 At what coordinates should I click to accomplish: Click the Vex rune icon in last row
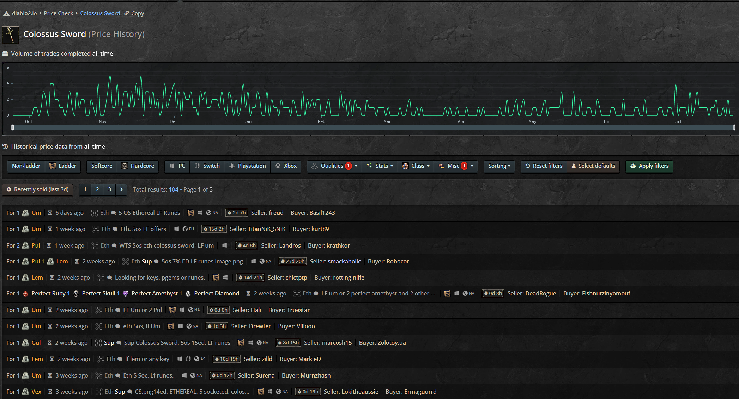click(26, 392)
